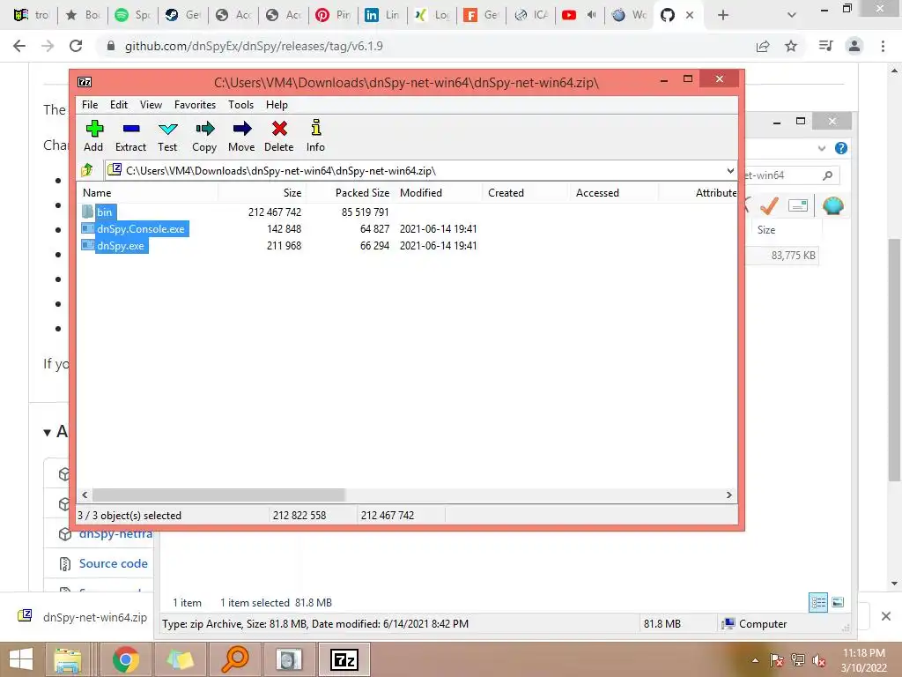The image size is (902, 677).
Task: Open Chrome media controls icon
Action: pyautogui.click(x=825, y=46)
